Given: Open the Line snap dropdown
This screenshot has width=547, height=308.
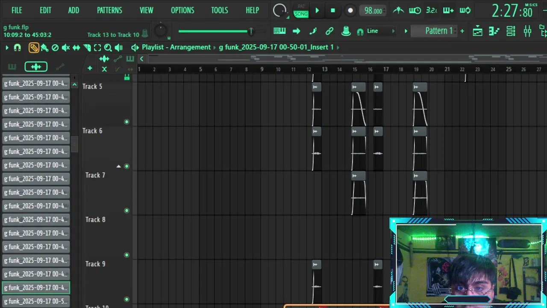Looking at the screenshot, I should point(381,31).
